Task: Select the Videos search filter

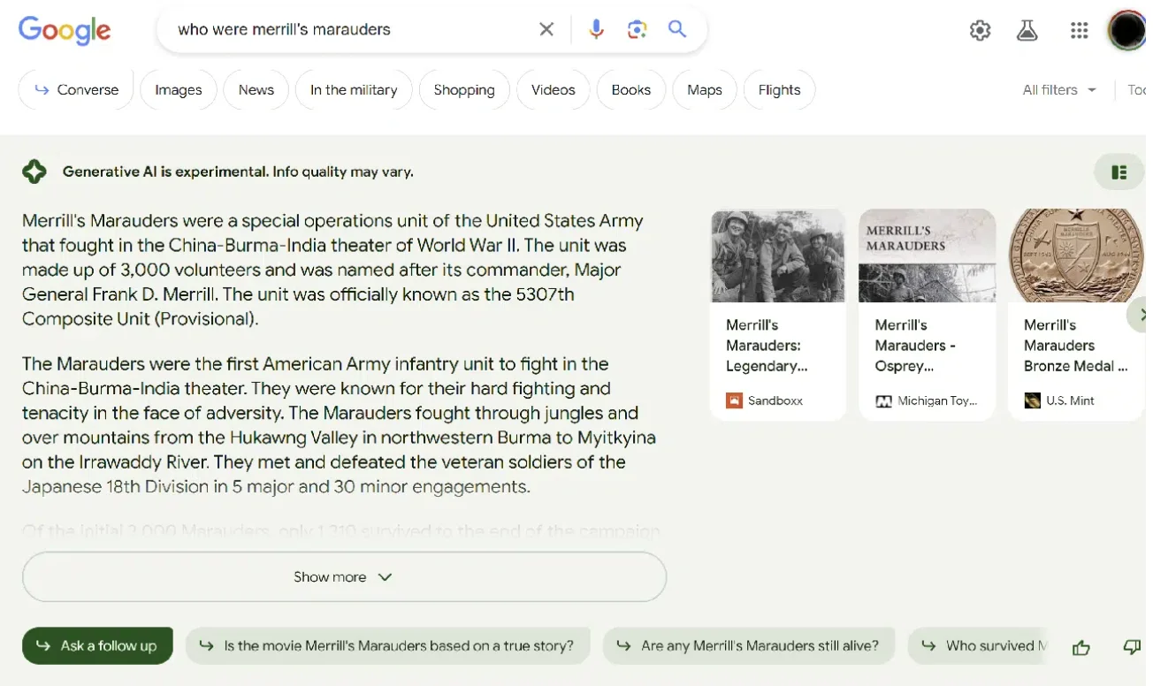Action: click(553, 89)
